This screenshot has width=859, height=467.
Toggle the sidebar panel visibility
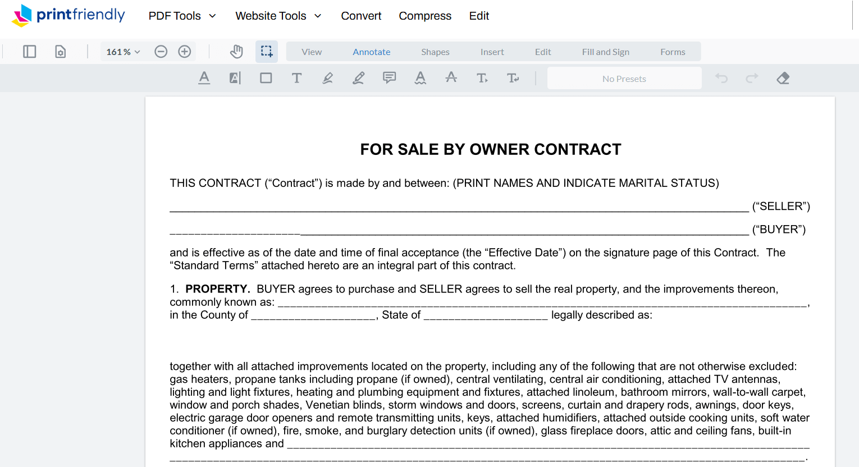pyautogui.click(x=29, y=51)
